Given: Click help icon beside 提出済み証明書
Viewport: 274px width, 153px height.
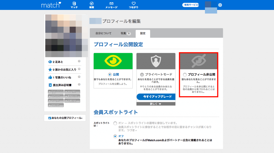Looking at the screenshot, I should pos(79,85).
